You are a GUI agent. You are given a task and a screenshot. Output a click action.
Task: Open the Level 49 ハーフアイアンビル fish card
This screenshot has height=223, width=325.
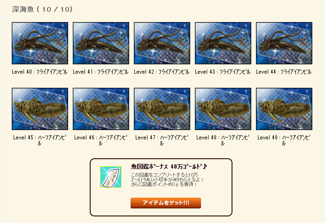(284, 109)
